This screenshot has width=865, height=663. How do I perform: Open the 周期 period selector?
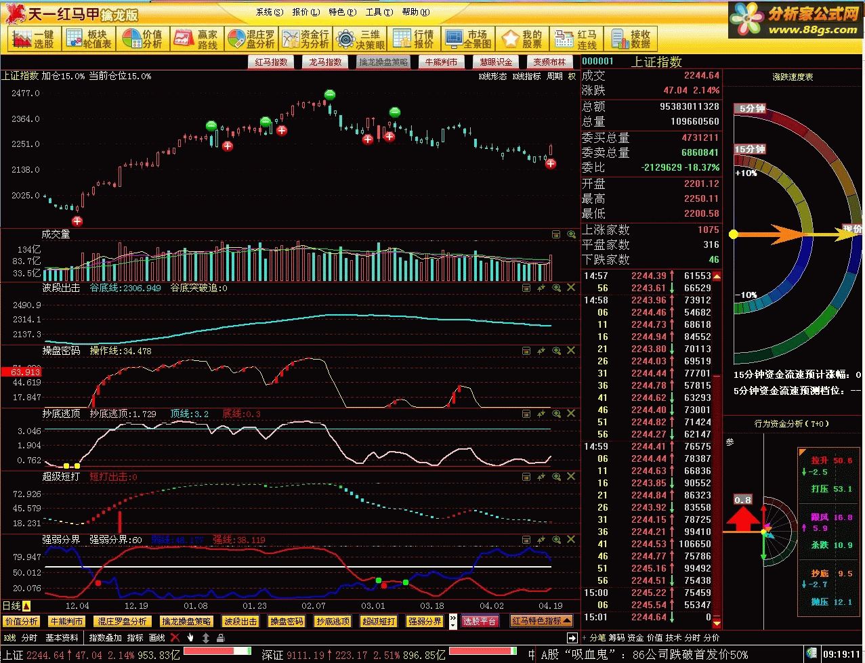coord(555,77)
